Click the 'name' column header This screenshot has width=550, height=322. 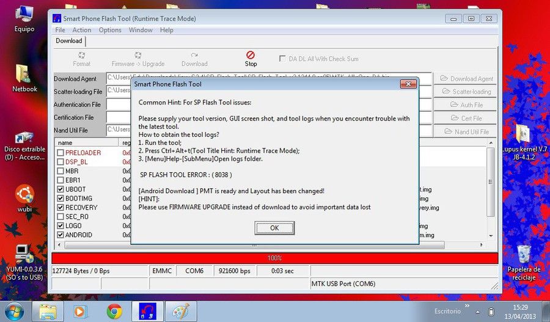(87, 142)
